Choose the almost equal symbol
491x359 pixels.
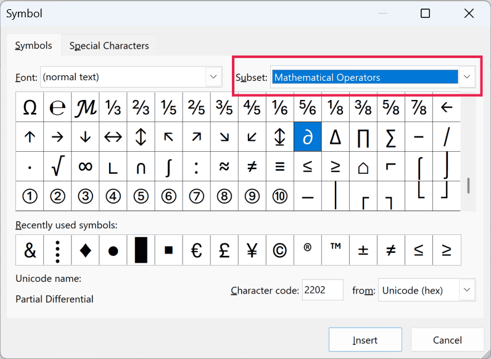[x=224, y=167]
